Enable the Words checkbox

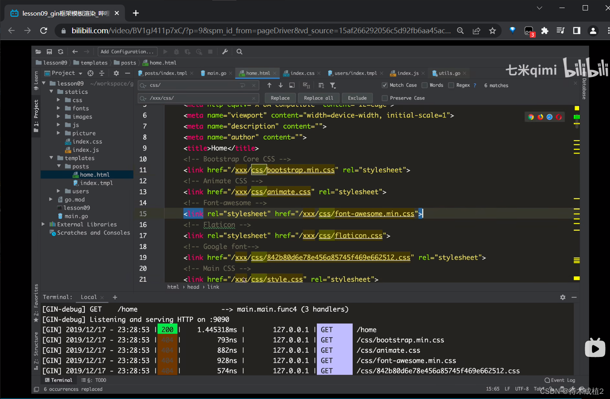pos(425,85)
